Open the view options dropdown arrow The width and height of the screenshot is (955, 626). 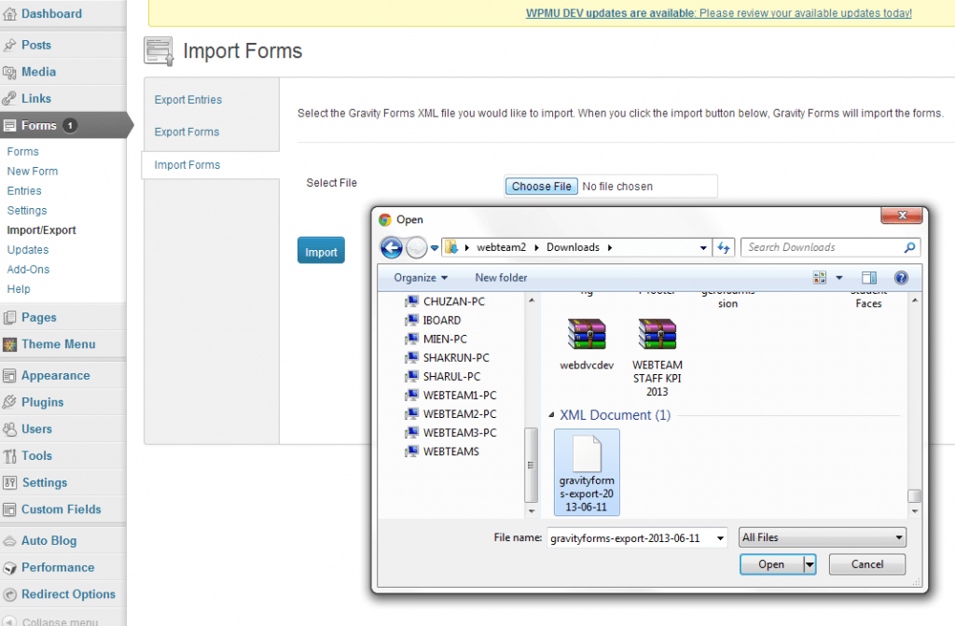(x=838, y=278)
